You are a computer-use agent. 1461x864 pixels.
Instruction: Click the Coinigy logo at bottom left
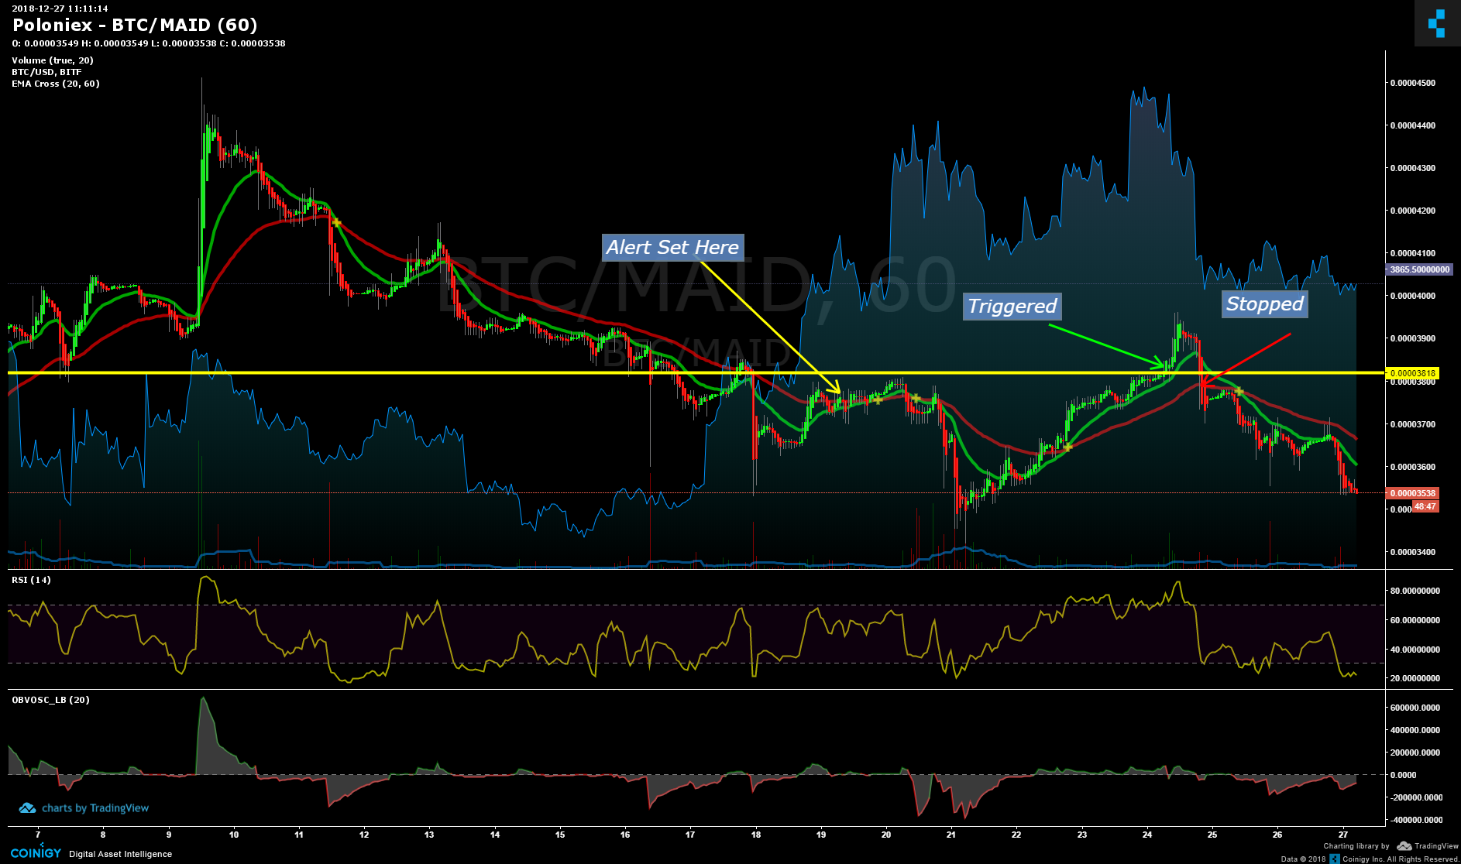click(x=36, y=852)
